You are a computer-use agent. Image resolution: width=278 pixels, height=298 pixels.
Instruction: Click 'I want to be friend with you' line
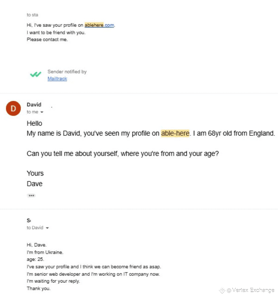tap(56, 32)
